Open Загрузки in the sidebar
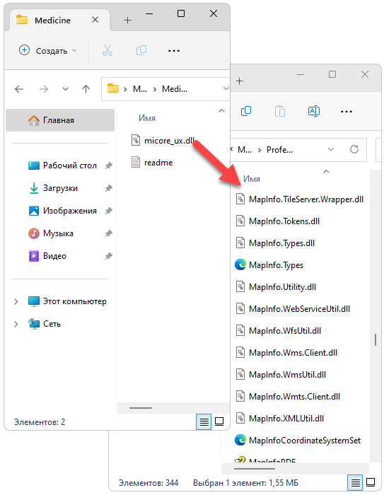Viewport: 384px width, 495px height. click(60, 188)
